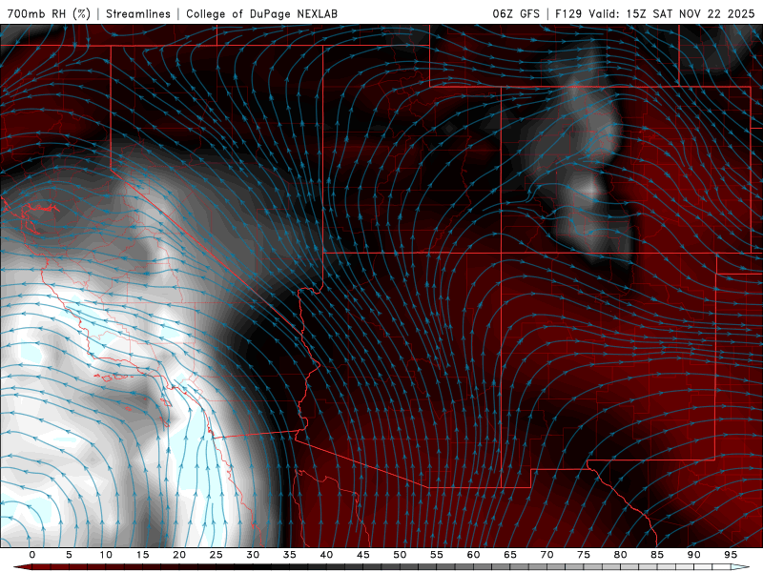Click the "65" value on the color scale
The image size is (763, 572).
[510, 555]
